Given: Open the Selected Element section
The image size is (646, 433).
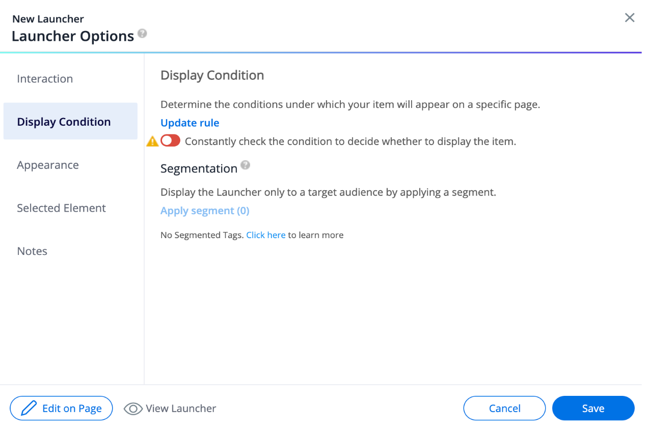Looking at the screenshot, I should pyautogui.click(x=61, y=208).
